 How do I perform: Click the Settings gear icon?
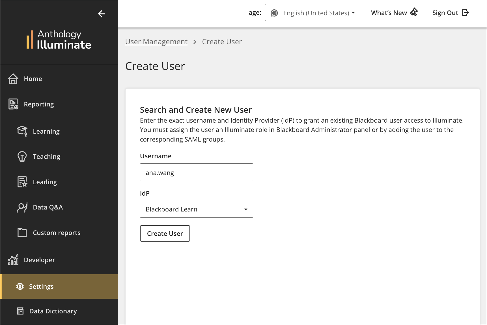20,286
